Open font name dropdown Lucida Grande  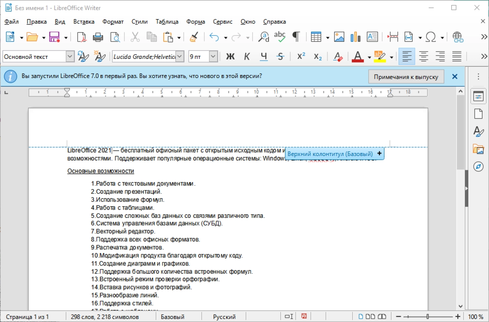click(x=180, y=57)
